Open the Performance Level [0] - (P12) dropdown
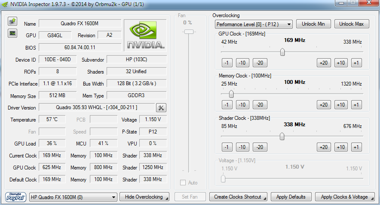Screen dimensions: 380x205 coord(254,24)
